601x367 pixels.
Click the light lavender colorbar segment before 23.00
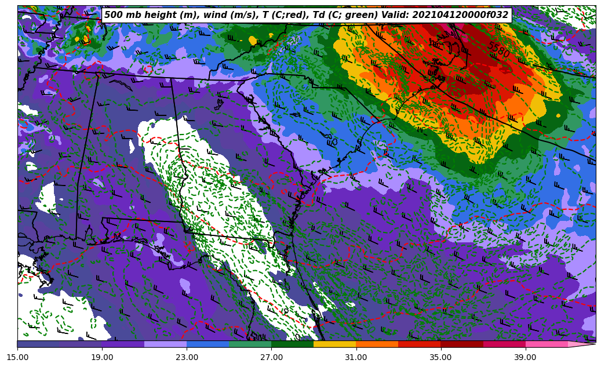165,344
